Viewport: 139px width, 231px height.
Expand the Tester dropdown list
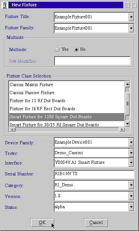[x=131, y=153]
